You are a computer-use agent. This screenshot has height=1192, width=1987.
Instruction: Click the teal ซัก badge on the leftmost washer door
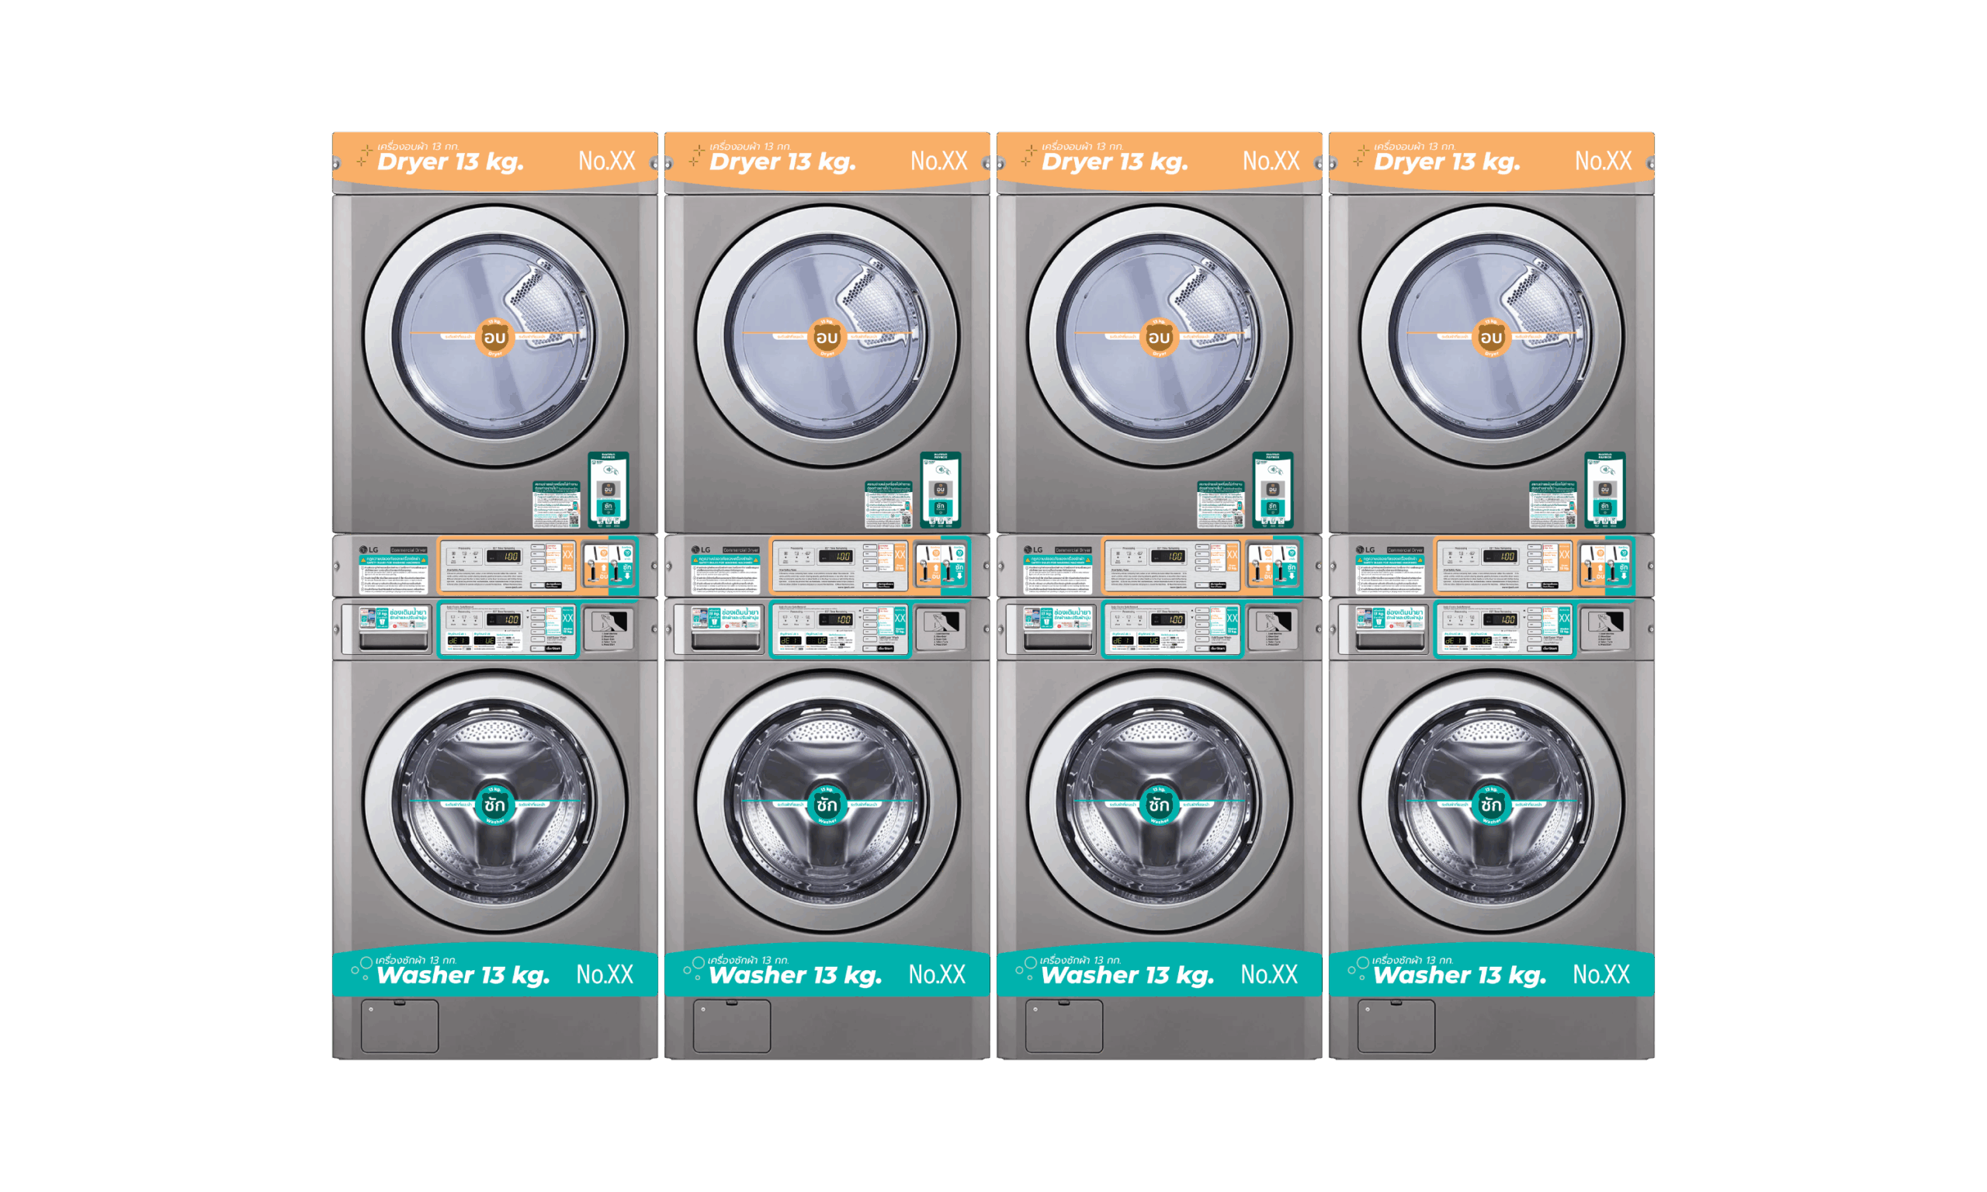(494, 804)
